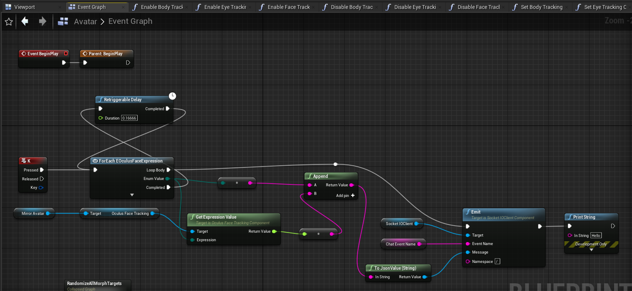Image resolution: width=632 pixels, height=291 pixels.
Task: Click the favorite star icon in breadcrumb bar
Action: [x=9, y=21]
